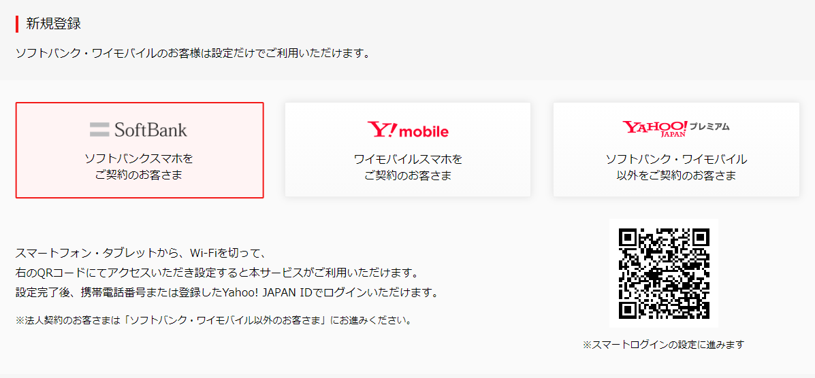Click the スマートフォン・タブレットから、Wi-Fiを切って line
The height and width of the screenshot is (378, 815).
[141, 254]
